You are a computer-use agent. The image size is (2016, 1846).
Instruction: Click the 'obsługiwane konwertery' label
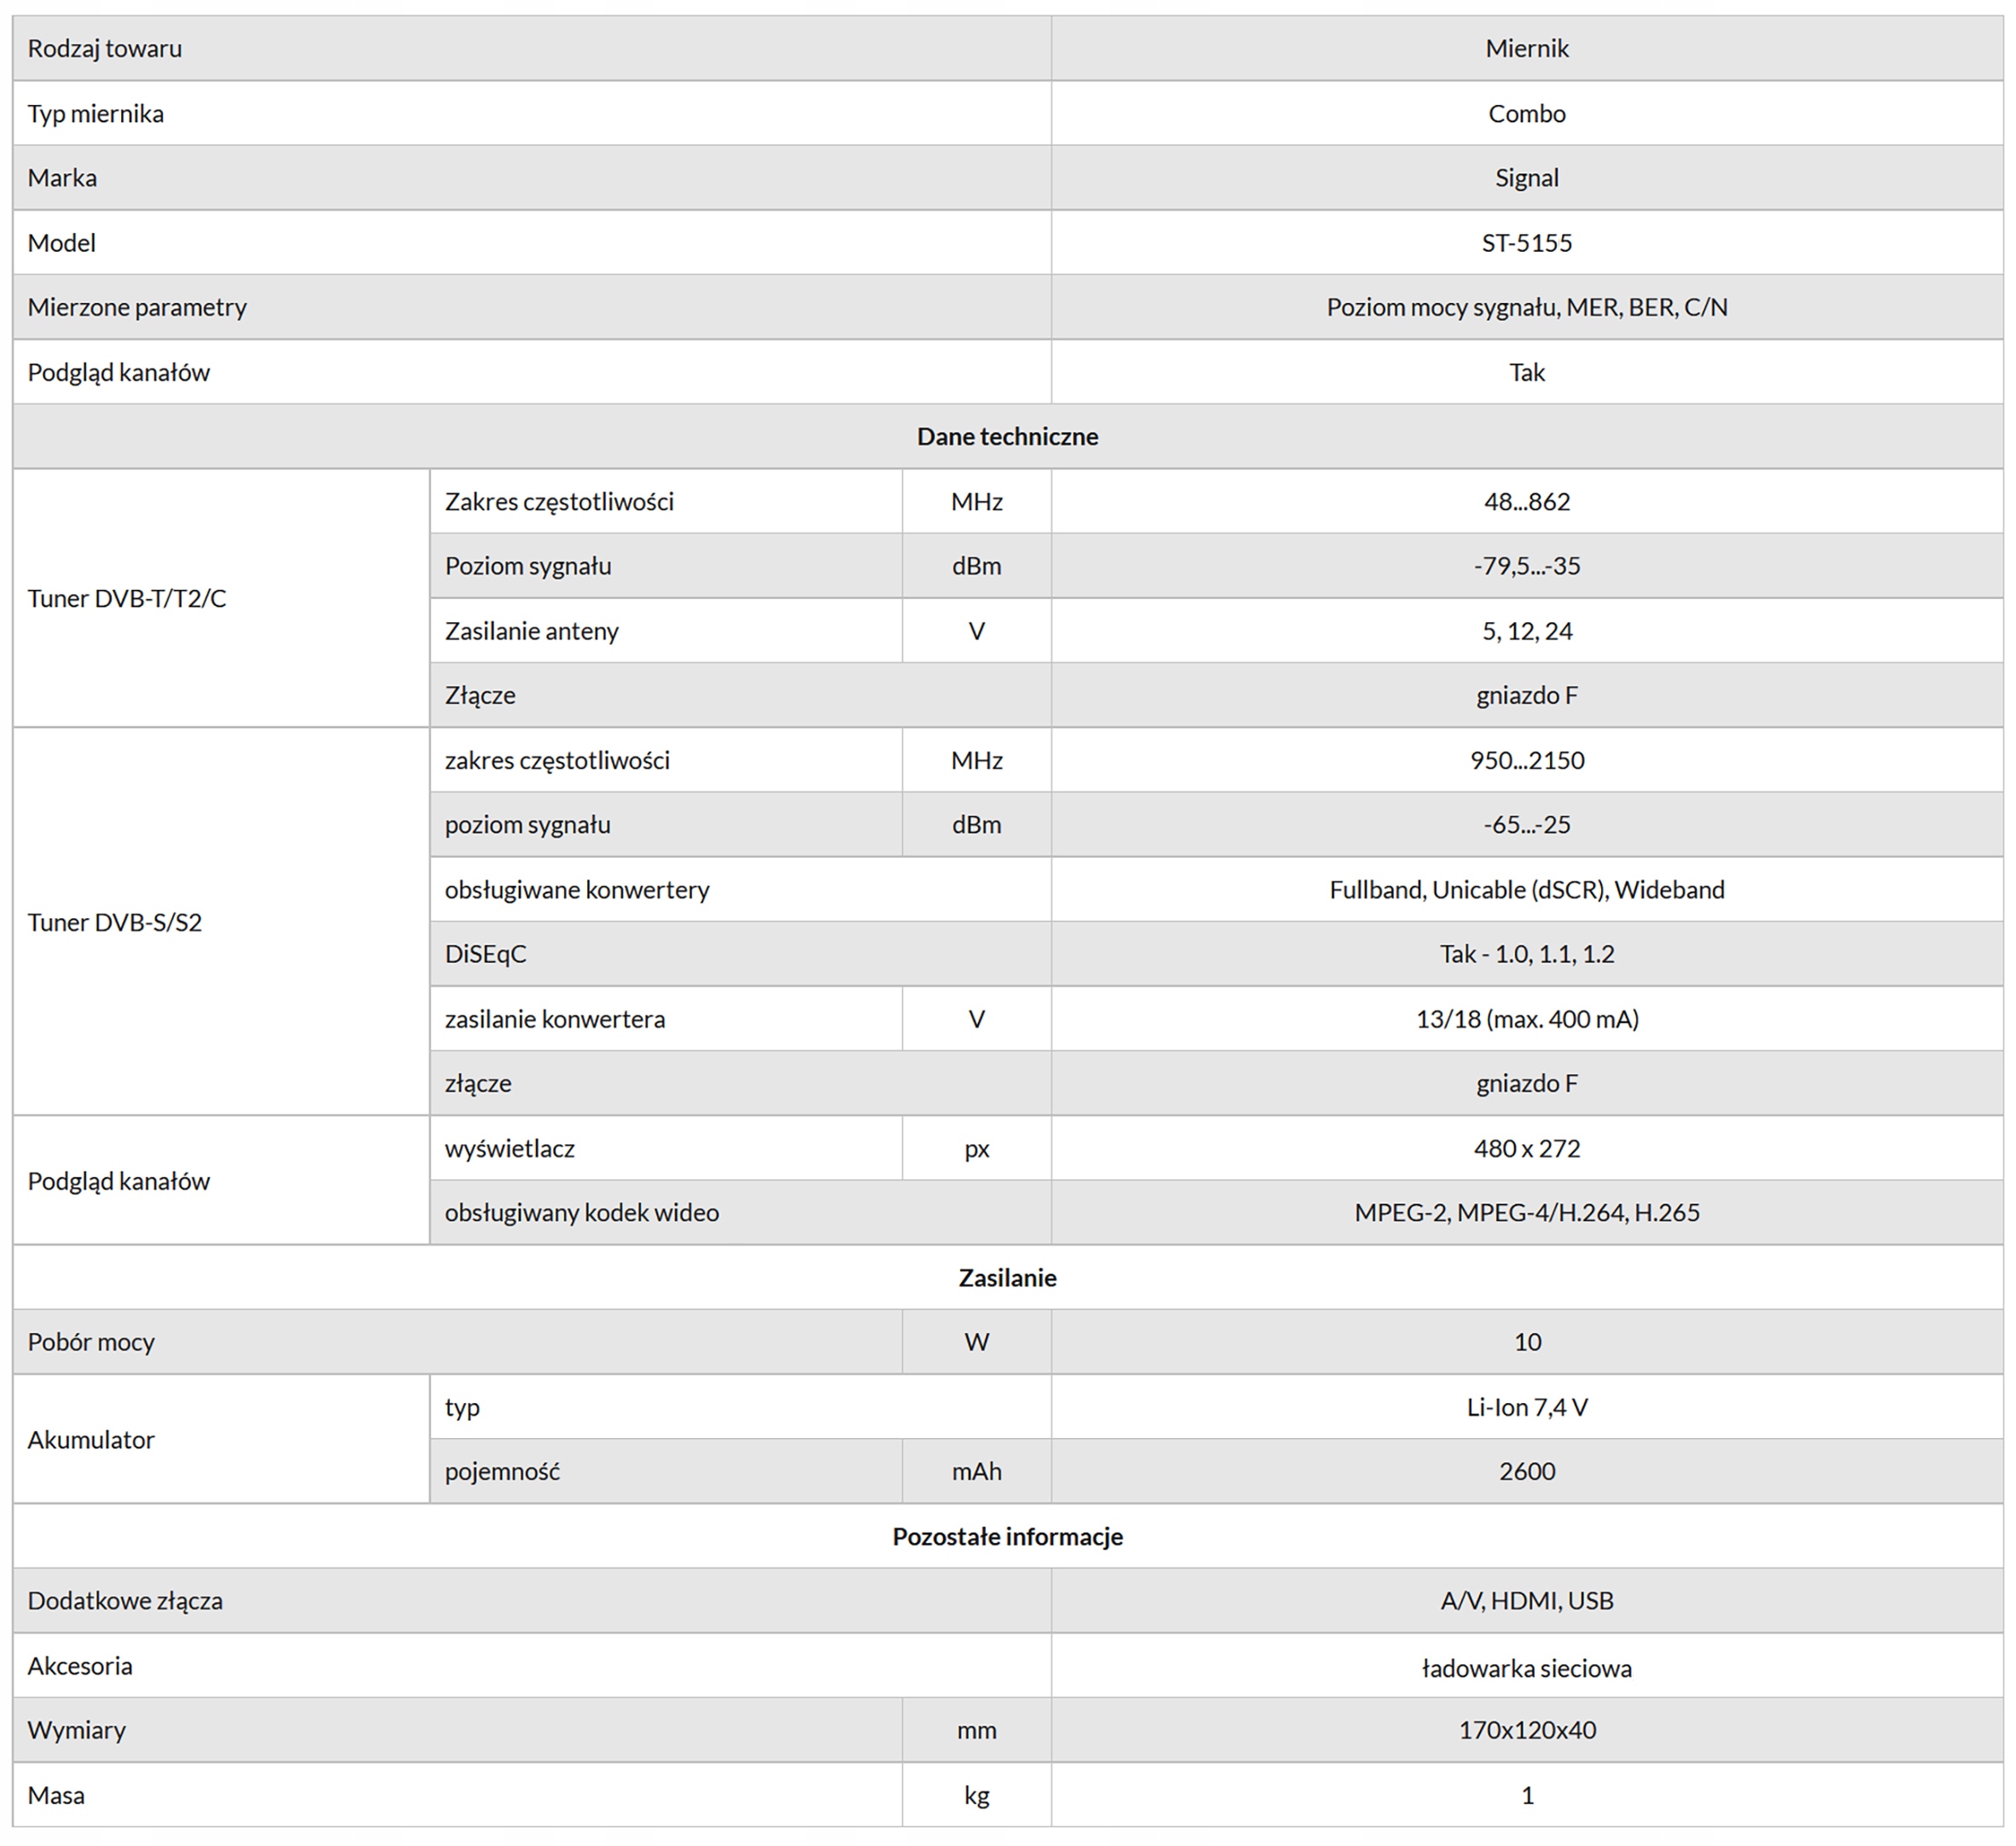pyautogui.click(x=577, y=889)
